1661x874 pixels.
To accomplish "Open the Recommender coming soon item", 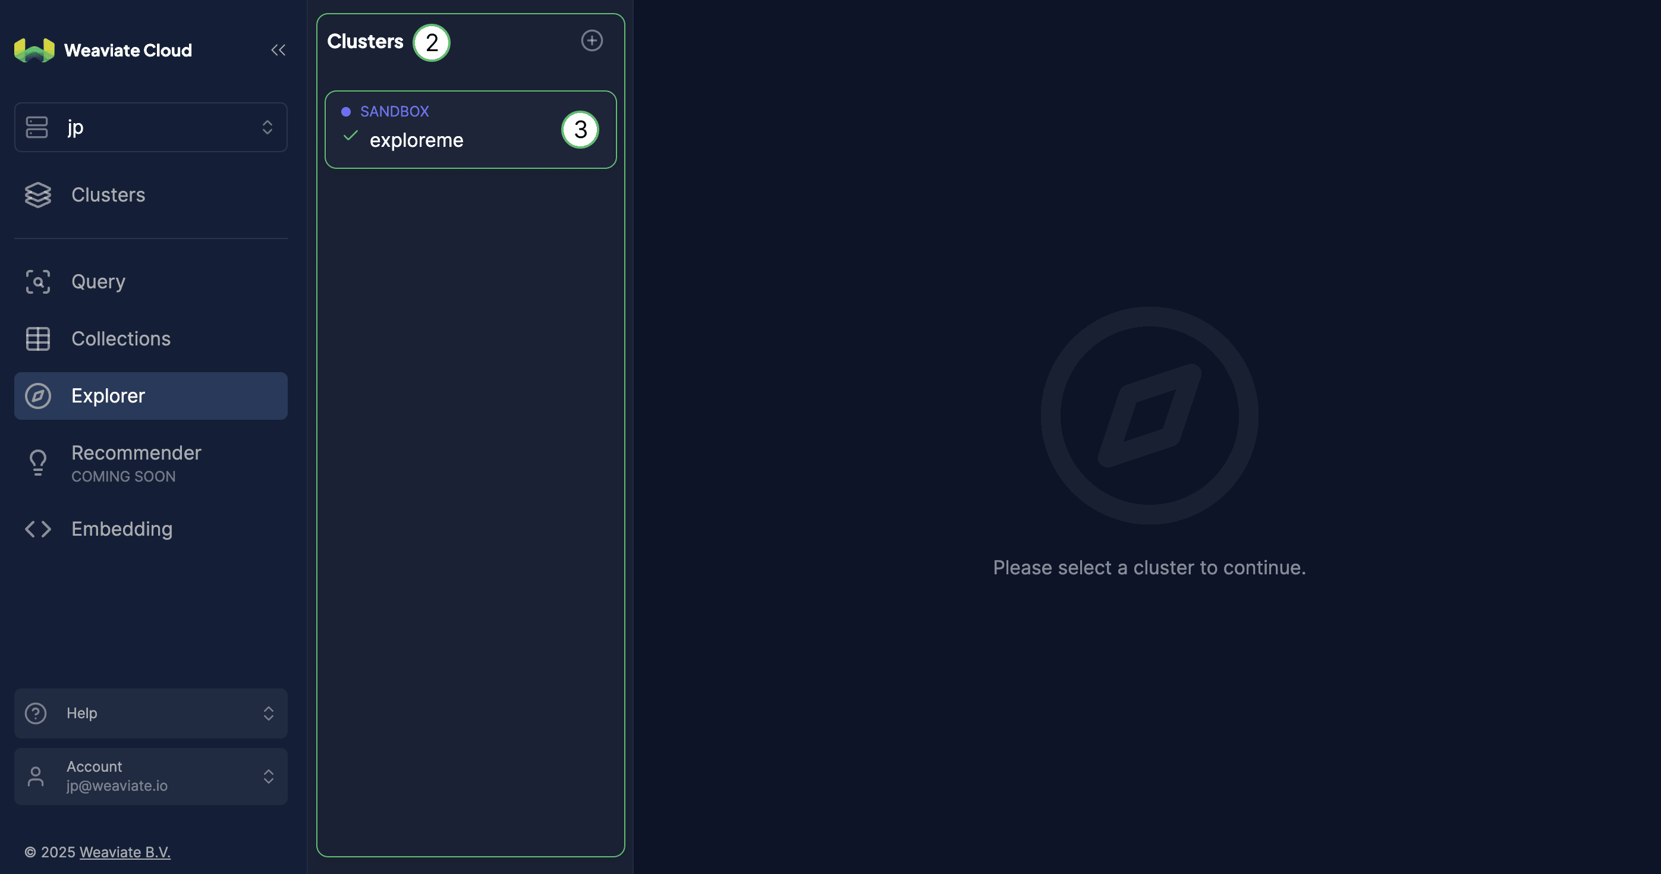I will coord(151,463).
